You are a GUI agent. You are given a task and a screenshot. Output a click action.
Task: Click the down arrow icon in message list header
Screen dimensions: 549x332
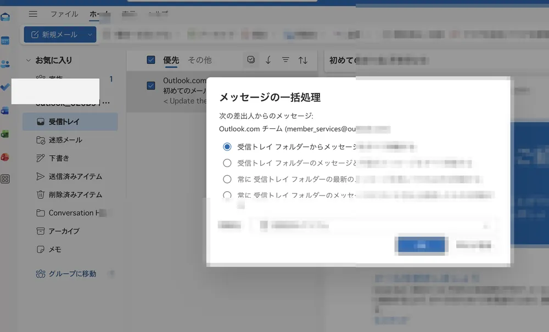[x=268, y=60]
